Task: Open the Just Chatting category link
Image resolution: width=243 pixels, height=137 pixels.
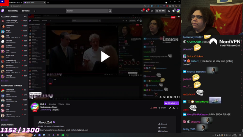Action: (x=46, y=110)
